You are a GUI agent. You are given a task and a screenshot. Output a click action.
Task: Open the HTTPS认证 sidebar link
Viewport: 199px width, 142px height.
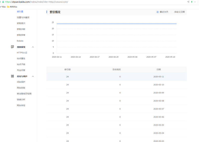point(22,53)
